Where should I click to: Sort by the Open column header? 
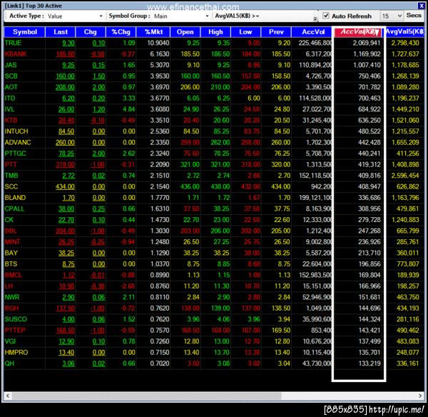tap(185, 32)
